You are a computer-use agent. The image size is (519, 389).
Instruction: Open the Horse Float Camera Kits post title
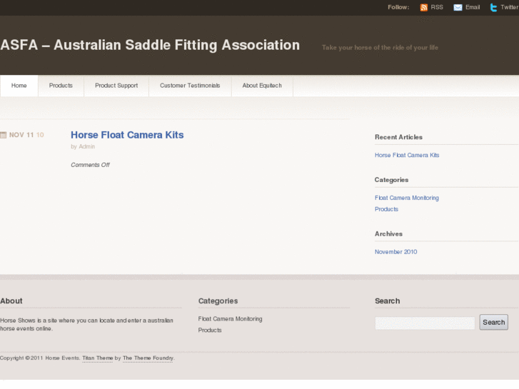127,135
